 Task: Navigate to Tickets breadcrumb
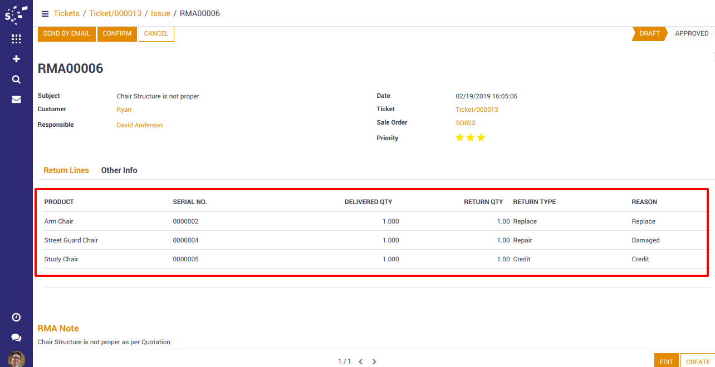tap(66, 13)
